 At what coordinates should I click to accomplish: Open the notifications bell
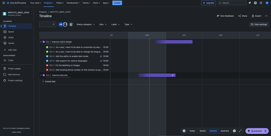tap(250, 3)
